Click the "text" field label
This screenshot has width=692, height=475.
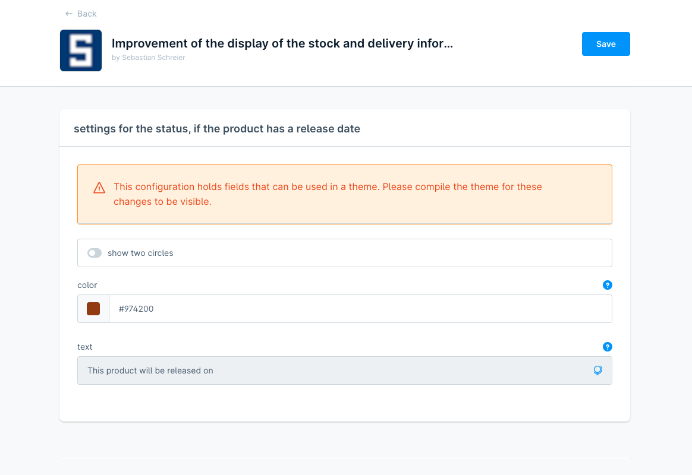pyautogui.click(x=85, y=347)
